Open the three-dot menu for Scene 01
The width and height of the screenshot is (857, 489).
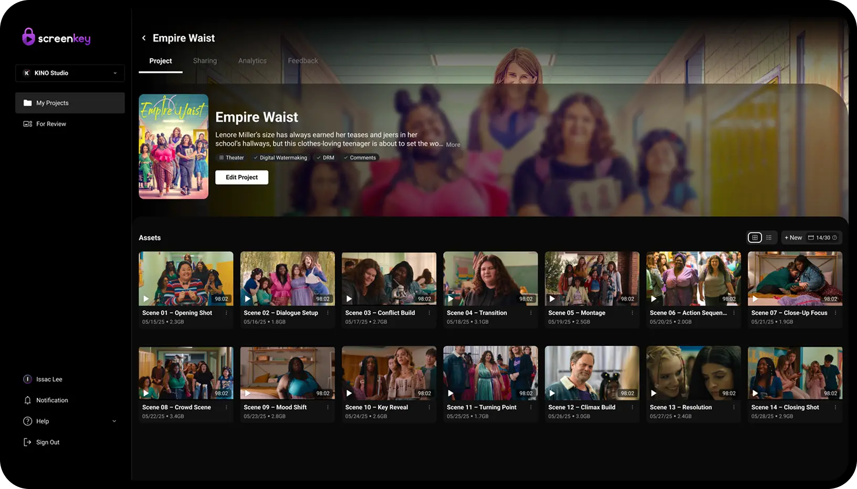tap(226, 313)
